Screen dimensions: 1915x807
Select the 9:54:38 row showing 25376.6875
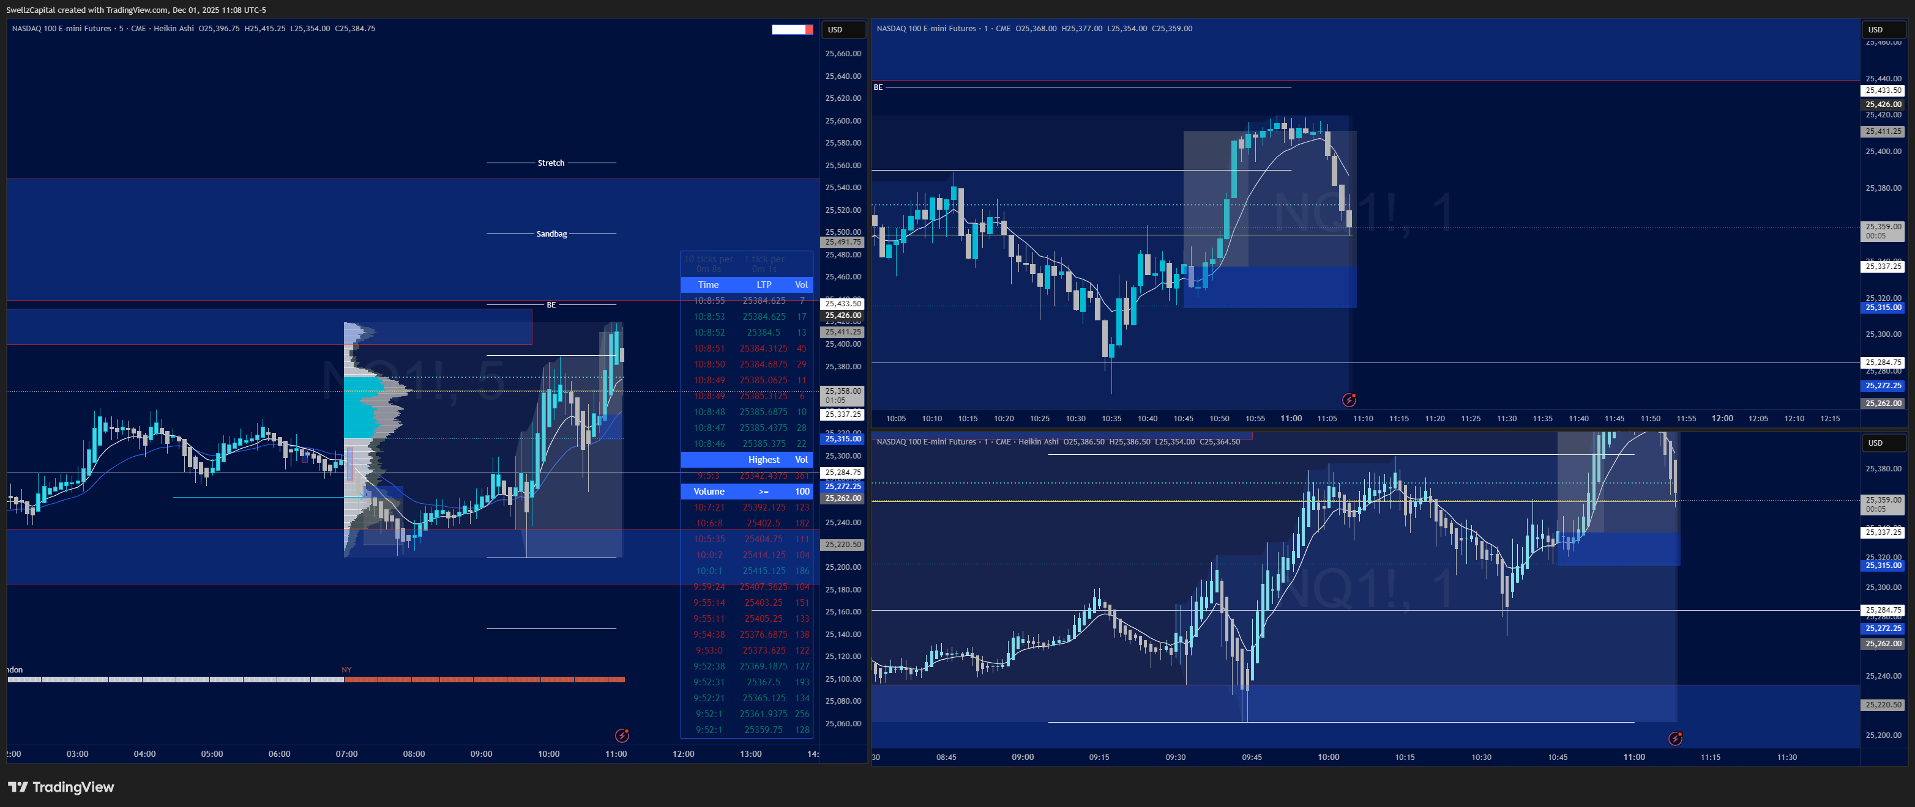pyautogui.click(x=747, y=635)
